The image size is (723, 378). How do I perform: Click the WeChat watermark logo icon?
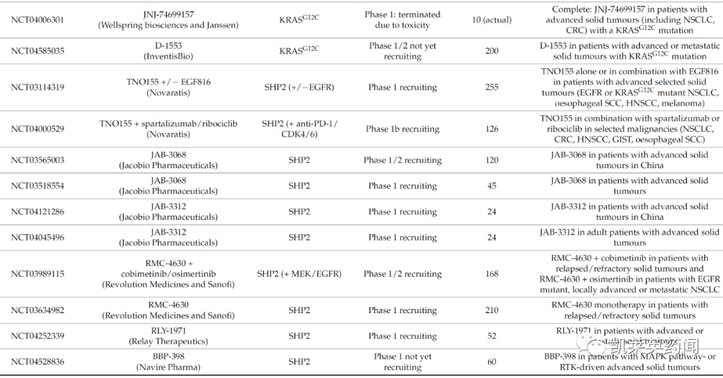pos(592,345)
